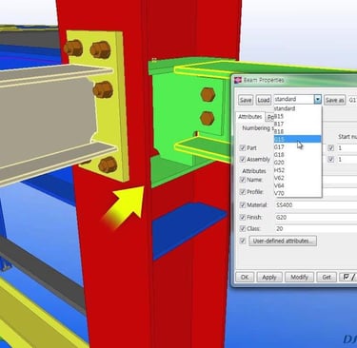
Task: Pick V64 in the dropdown list
Action: pos(298,185)
